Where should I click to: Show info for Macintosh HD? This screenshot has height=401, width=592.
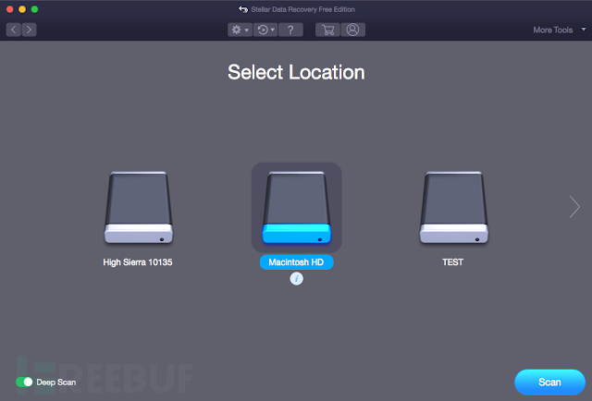pos(296,279)
